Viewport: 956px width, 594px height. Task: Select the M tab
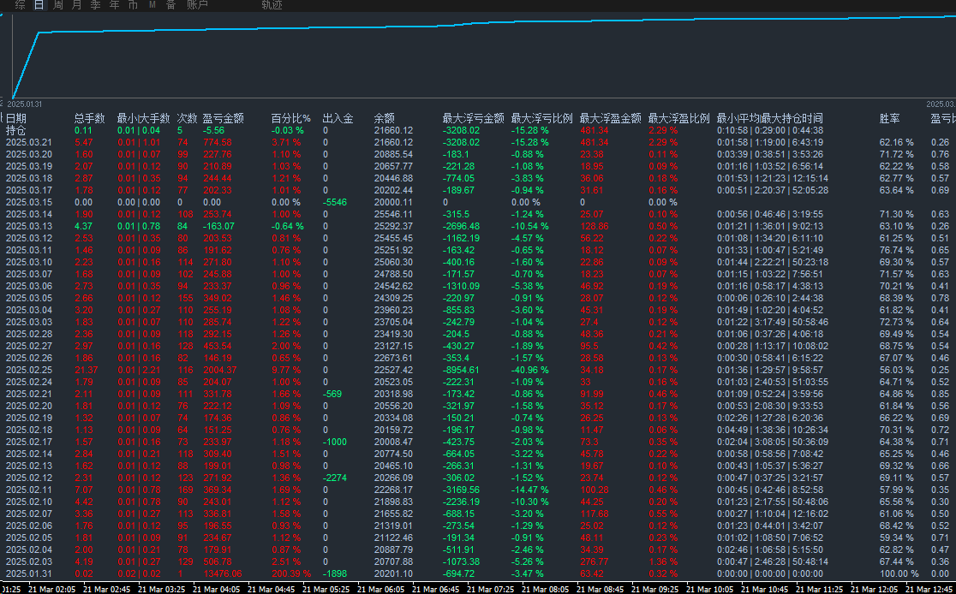152,5
